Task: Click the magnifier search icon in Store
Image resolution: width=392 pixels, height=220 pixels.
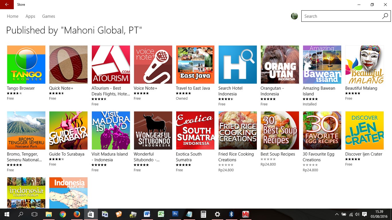Action: (385, 16)
